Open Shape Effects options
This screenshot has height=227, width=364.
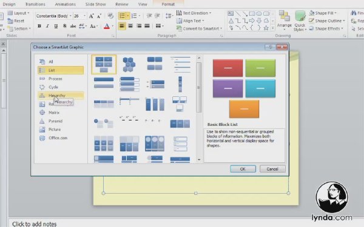coord(326,28)
